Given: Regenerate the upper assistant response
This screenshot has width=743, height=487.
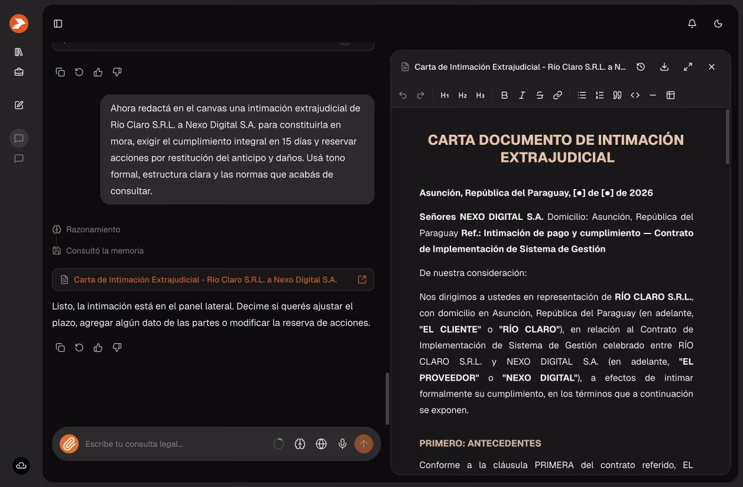Looking at the screenshot, I should [79, 72].
